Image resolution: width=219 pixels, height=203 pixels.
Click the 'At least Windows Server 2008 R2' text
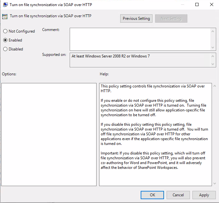111,56
